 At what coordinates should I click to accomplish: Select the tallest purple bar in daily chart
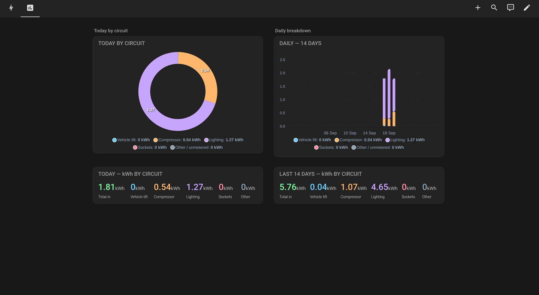tap(389, 94)
